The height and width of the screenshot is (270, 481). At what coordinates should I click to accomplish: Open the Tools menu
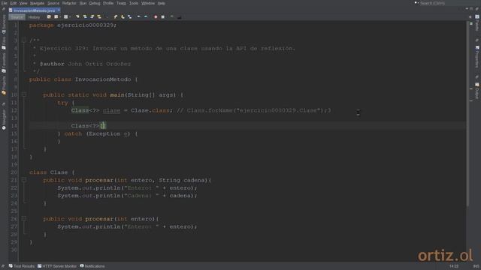point(134,3)
